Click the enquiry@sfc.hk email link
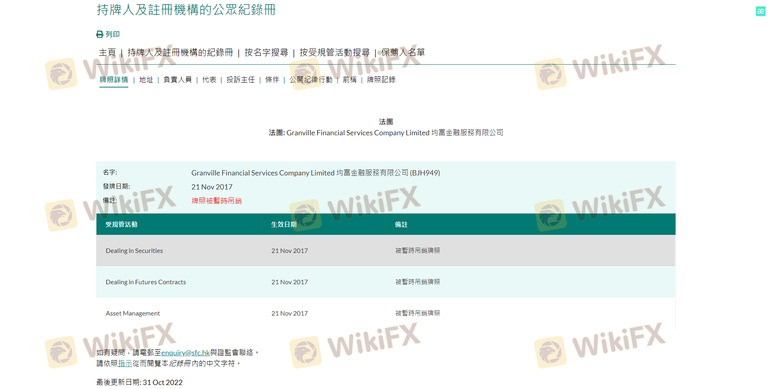The width and height of the screenshot is (772, 389). tap(185, 353)
